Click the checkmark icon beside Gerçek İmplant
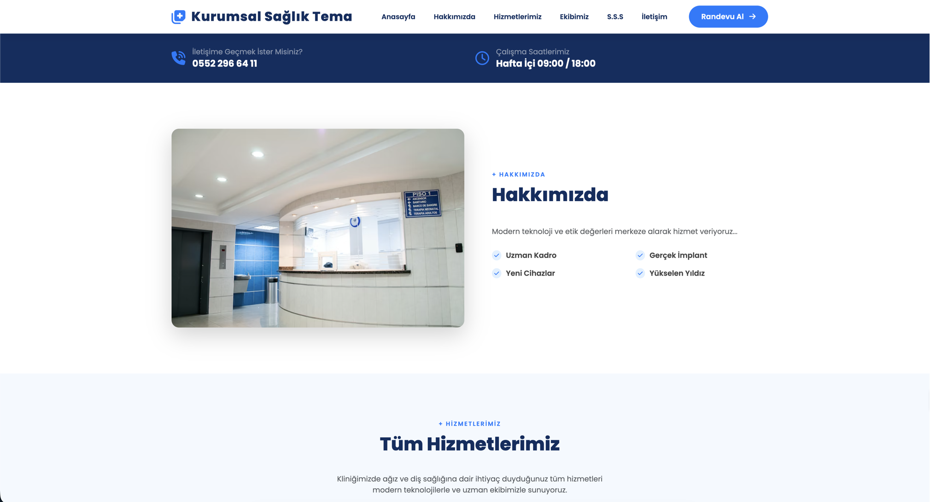Image resolution: width=930 pixels, height=502 pixels. click(x=640, y=255)
